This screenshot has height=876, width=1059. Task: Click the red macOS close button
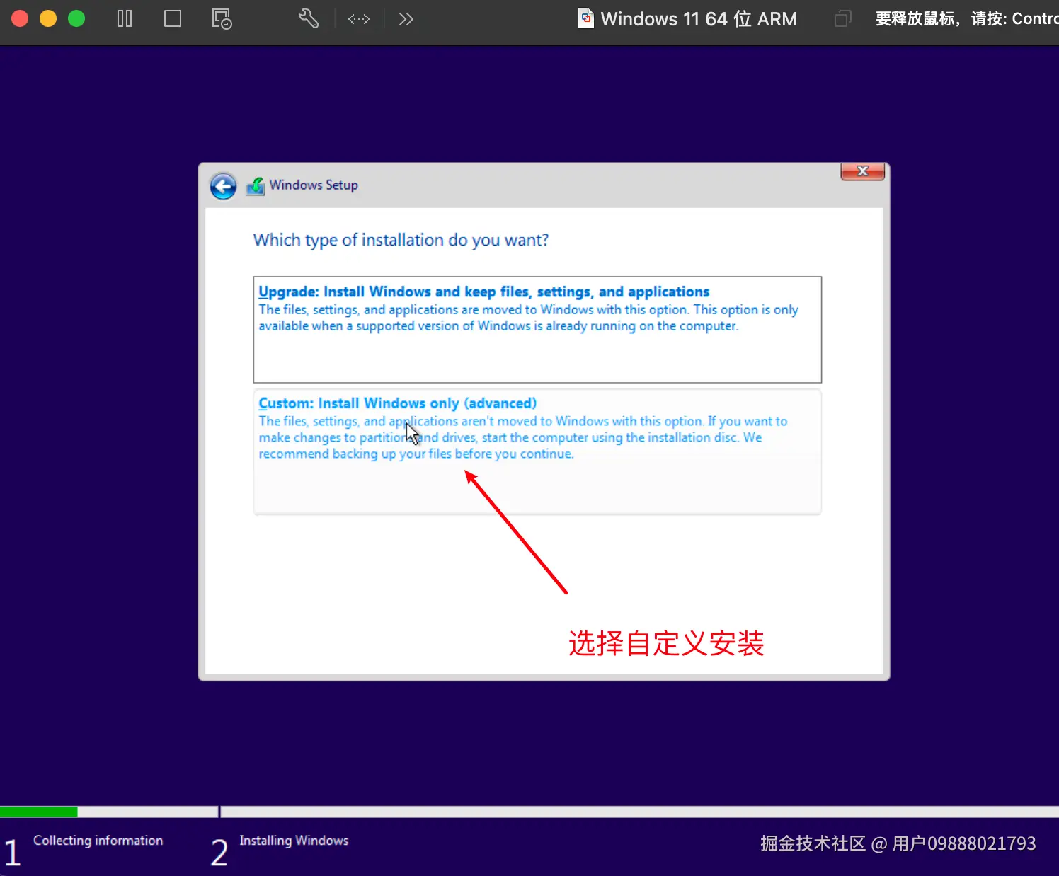(x=20, y=18)
